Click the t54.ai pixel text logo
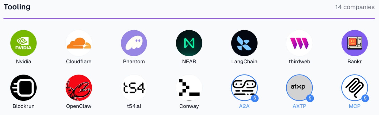The image size is (379, 115). point(134,88)
